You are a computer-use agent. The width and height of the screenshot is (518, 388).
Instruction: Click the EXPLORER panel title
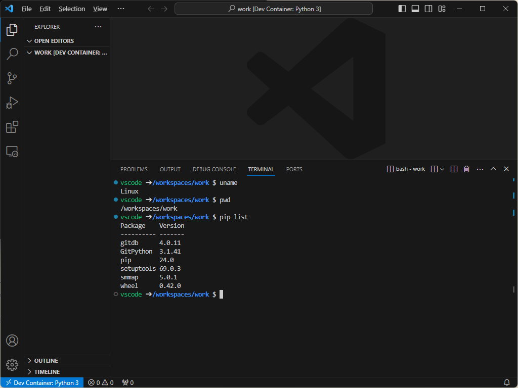(x=47, y=27)
